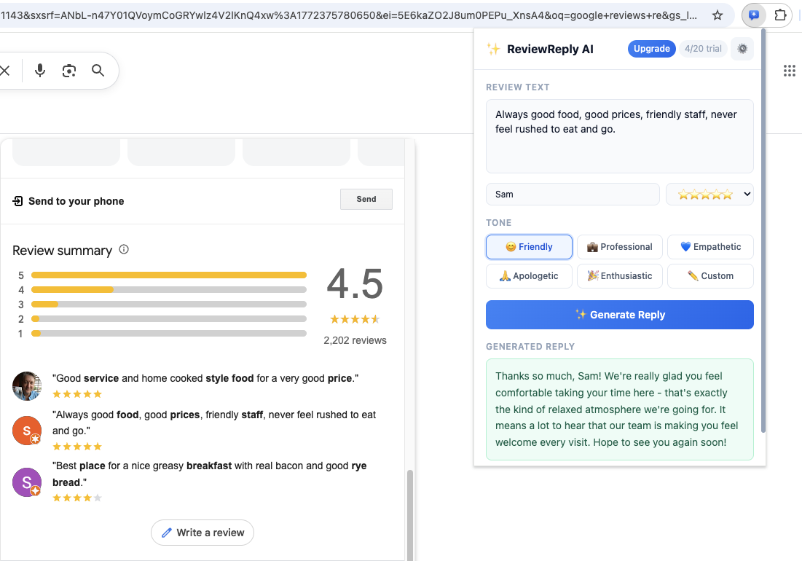Select the Professional tone
The width and height of the screenshot is (802, 561).
(619, 246)
